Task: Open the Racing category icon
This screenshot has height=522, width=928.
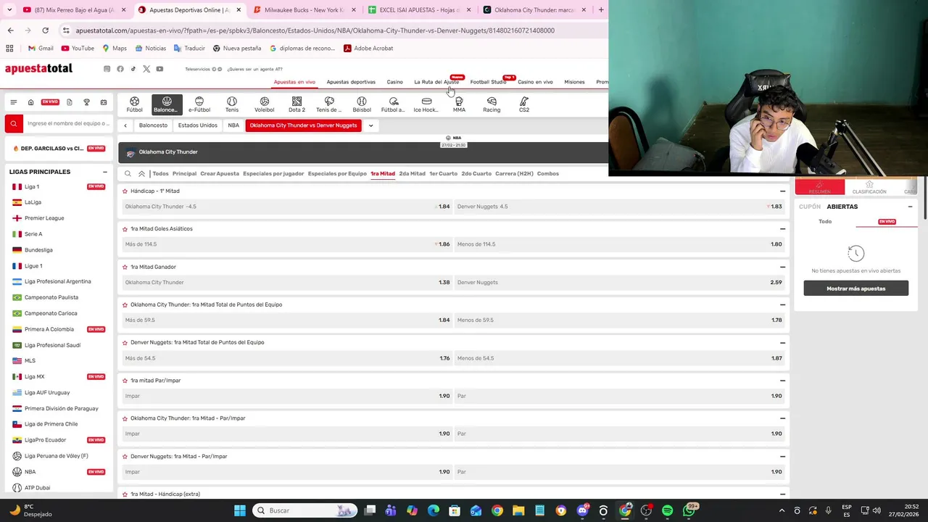Action: [x=492, y=104]
